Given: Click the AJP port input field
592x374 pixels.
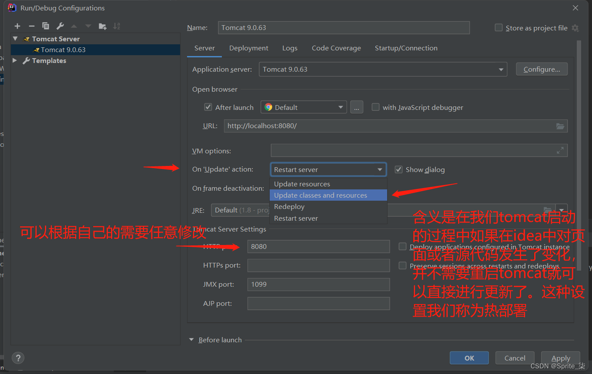Looking at the screenshot, I should [318, 303].
